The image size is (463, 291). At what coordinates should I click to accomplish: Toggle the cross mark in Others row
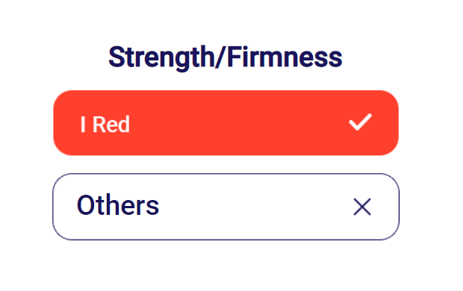click(362, 207)
